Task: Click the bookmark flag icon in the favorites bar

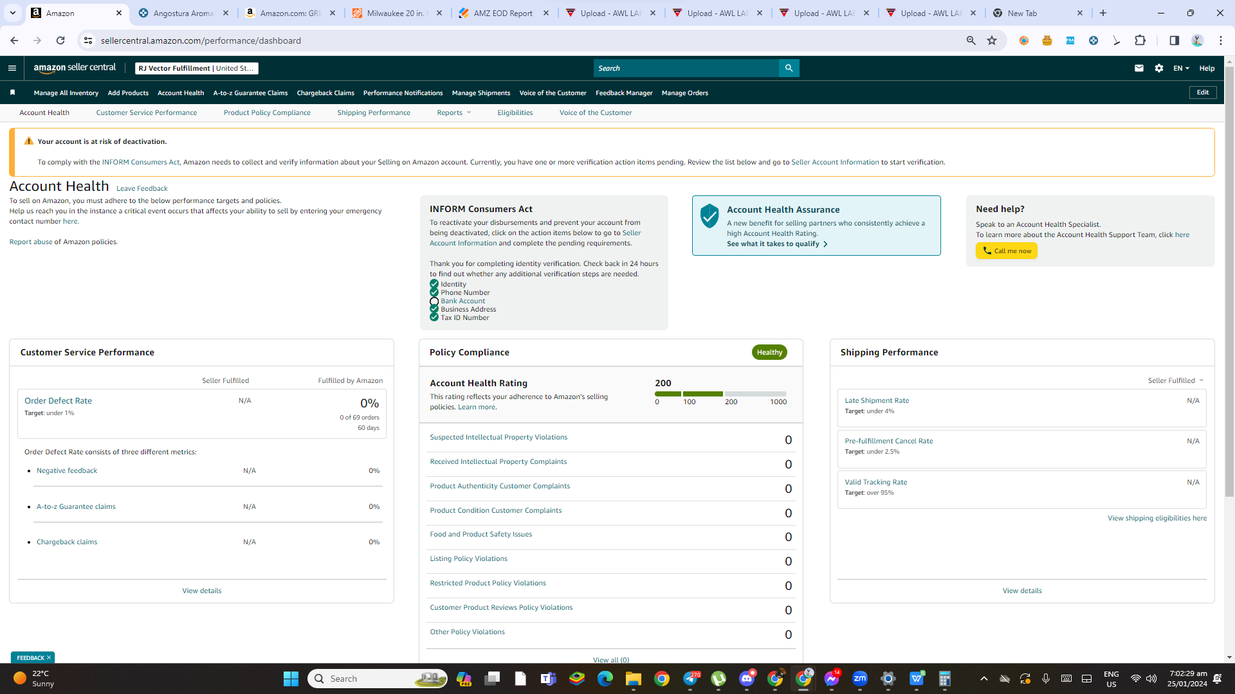Action: click(12, 93)
